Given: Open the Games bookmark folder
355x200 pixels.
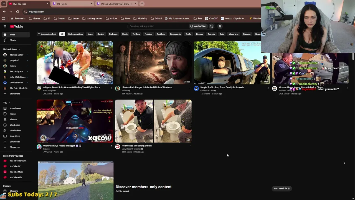Looking at the screenshot, I should click(x=34, y=19).
